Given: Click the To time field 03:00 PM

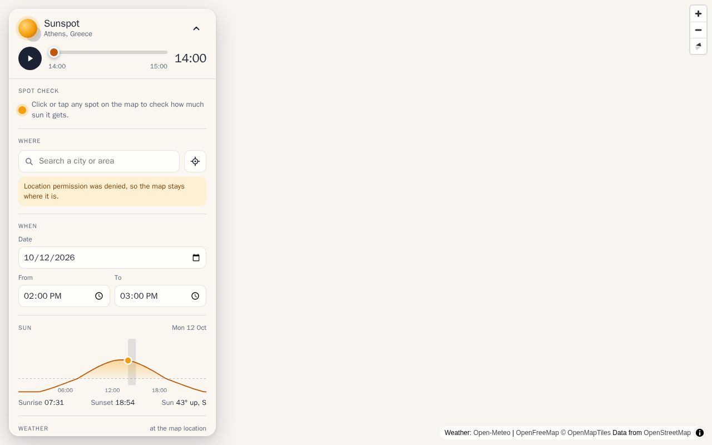Looking at the screenshot, I should [x=160, y=296].
